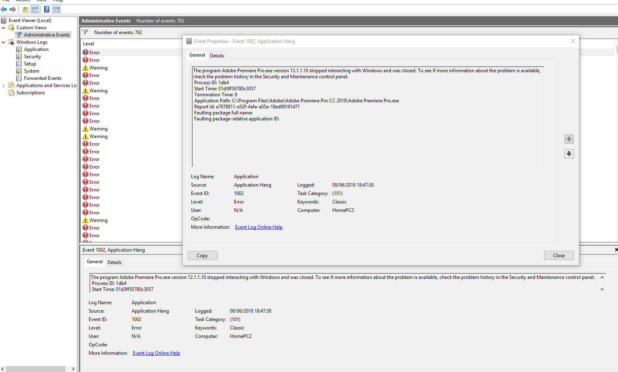The height and width of the screenshot is (372, 618).
Task: Click the filter funnel icon beside event count
Action: click(x=85, y=32)
